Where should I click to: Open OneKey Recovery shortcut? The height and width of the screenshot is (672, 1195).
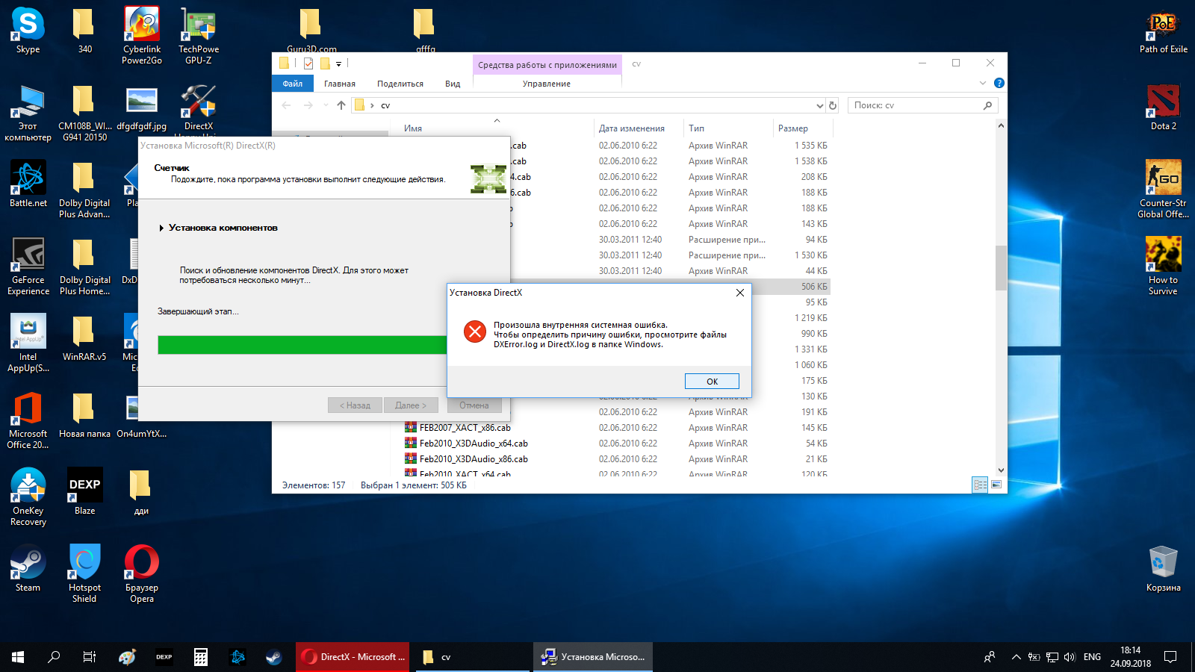(x=28, y=497)
